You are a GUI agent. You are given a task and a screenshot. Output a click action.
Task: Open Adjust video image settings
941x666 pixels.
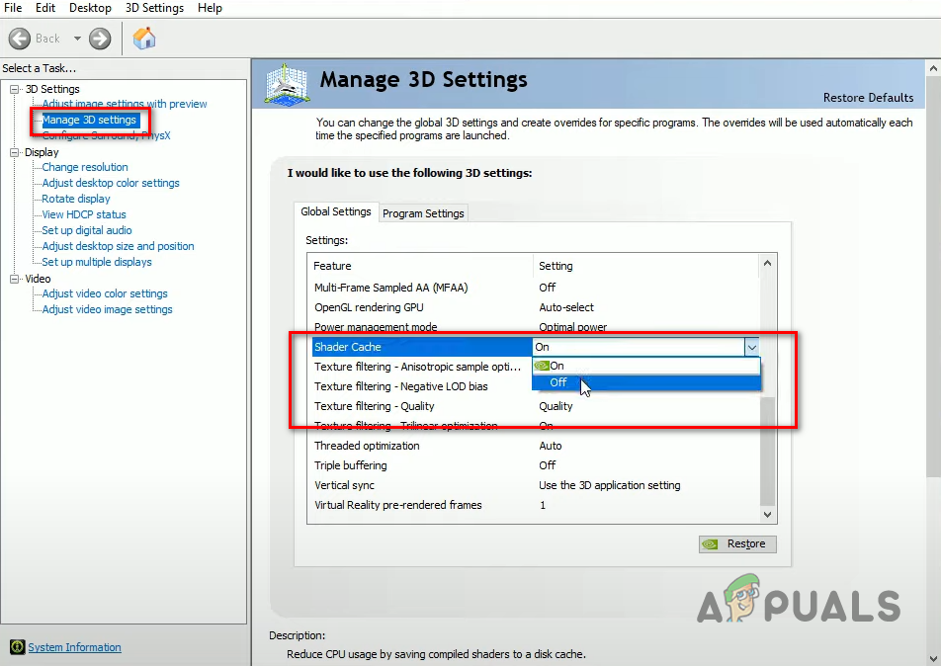[x=107, y=309]
